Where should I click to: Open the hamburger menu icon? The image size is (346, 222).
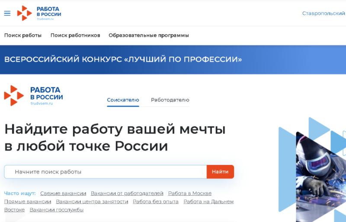7,13
